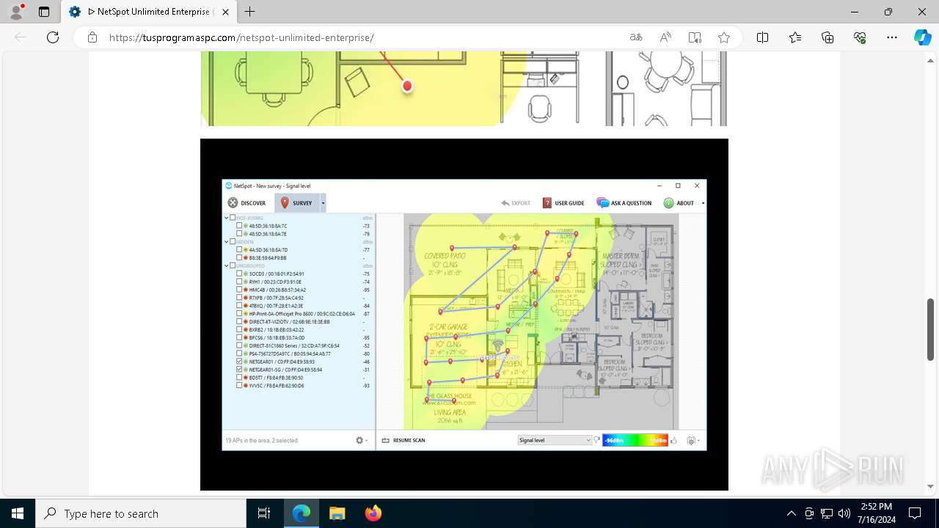This screenshot has width=939, height=528.
Task: Uncheck the NETGEAR01-5G network checkbox
Action: (239, 370)
